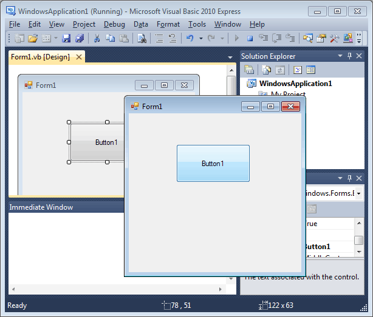Toggle auto-hide pin on Solution Explorer
Screen dimensions: 373x317
(349, 56)
